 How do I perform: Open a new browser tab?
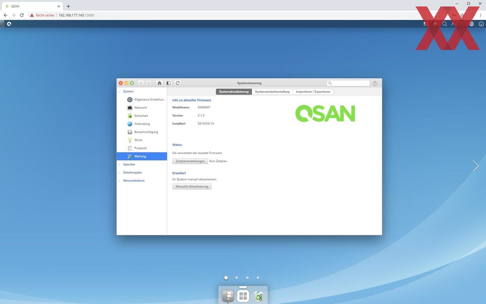coord(68,6)
